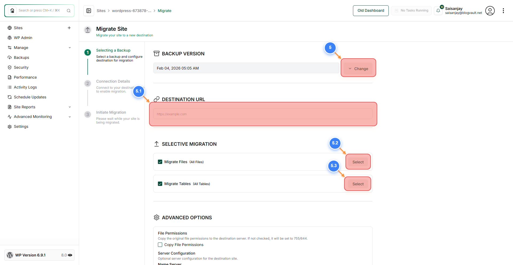513x265 pixels.
Task: Click step 3 circle Initiate Migration
Action: pos(88,114)
